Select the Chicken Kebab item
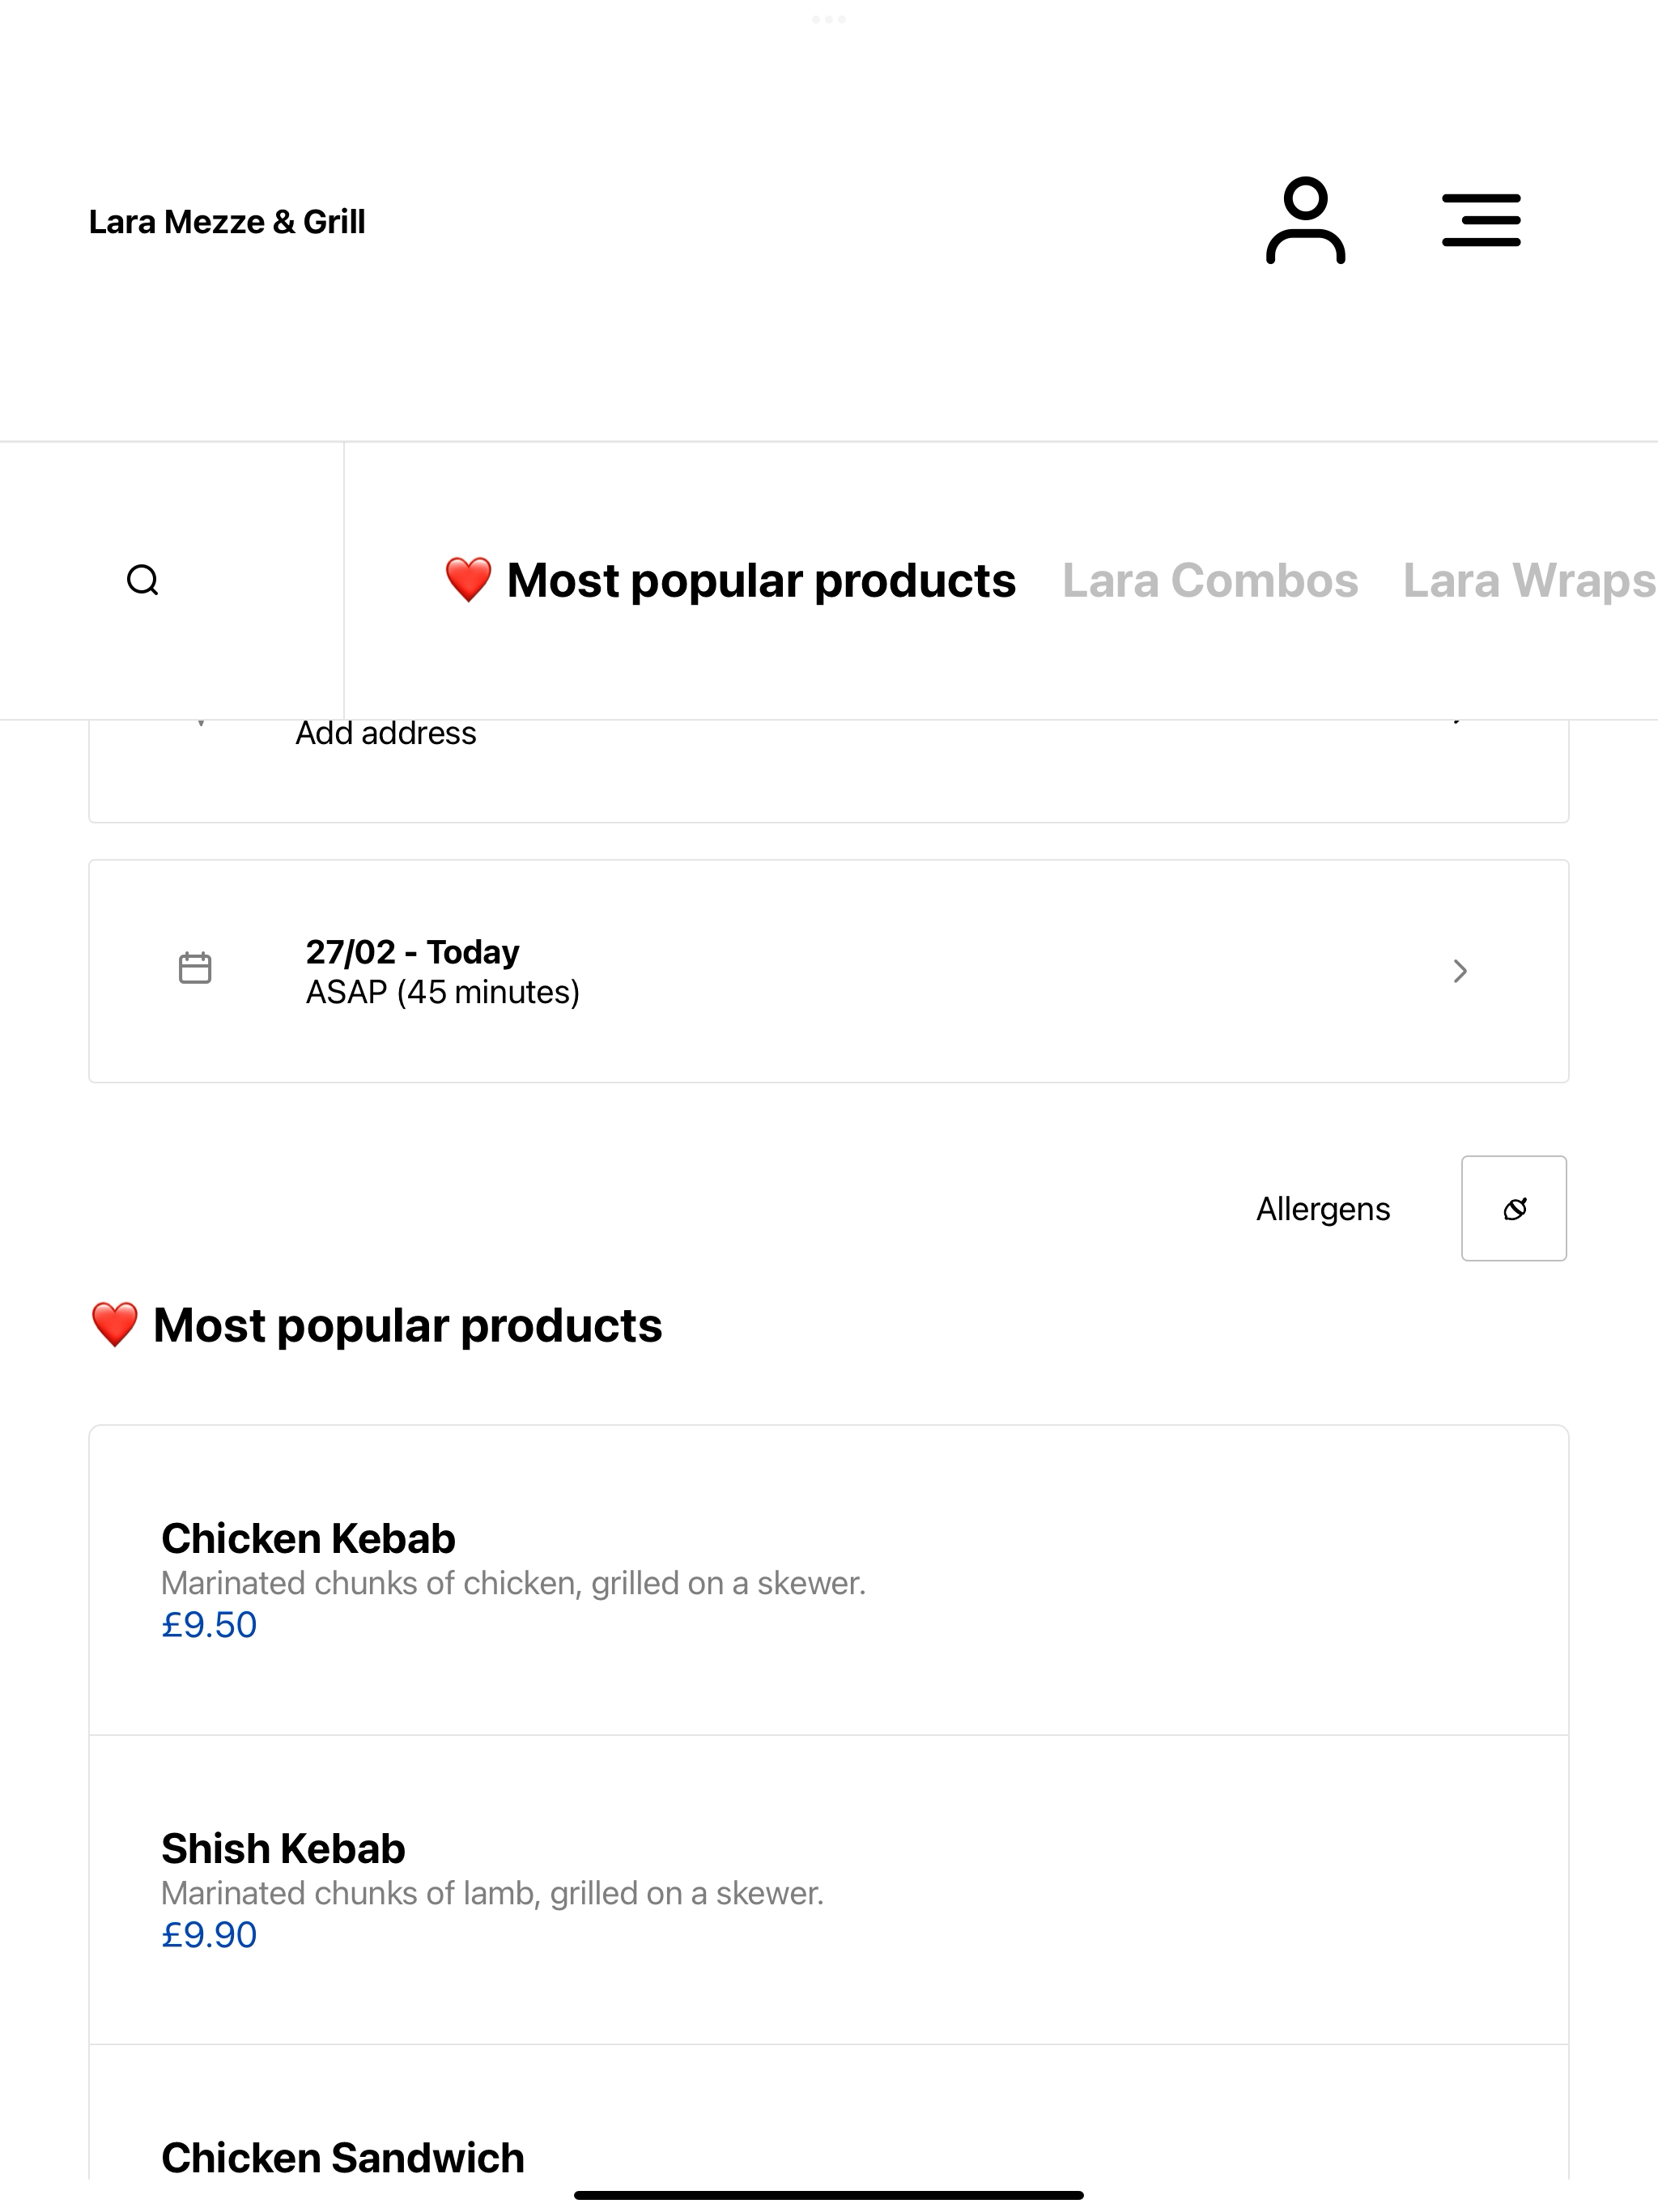1658x2212 pixels. (x=829, y=1580)
